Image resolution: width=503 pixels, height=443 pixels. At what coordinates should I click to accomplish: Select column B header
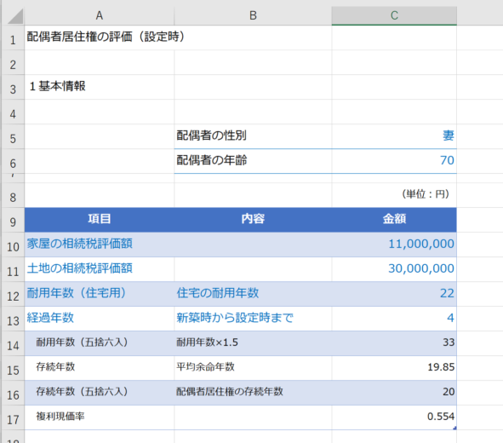click(x=253, y=15)
